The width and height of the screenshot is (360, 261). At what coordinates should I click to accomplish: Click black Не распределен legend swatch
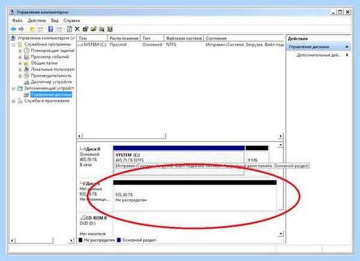pos(80,240)
